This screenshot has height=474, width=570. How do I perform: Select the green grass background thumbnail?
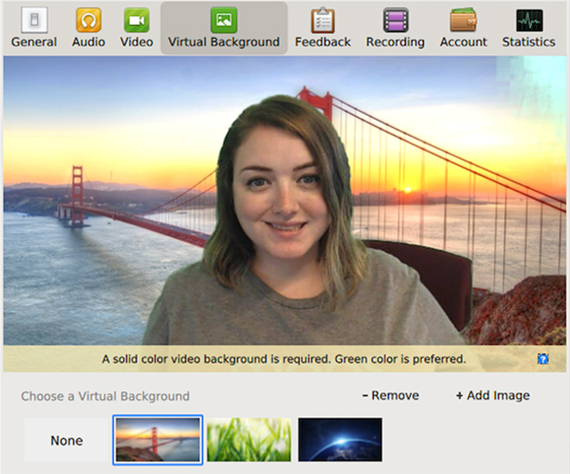tap(249, 439)
